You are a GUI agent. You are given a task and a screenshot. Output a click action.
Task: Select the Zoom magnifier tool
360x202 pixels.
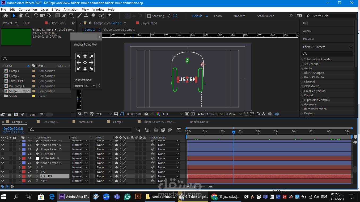(27, 16)
